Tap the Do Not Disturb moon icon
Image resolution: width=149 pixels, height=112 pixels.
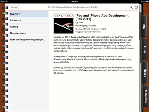coord(69,2)
